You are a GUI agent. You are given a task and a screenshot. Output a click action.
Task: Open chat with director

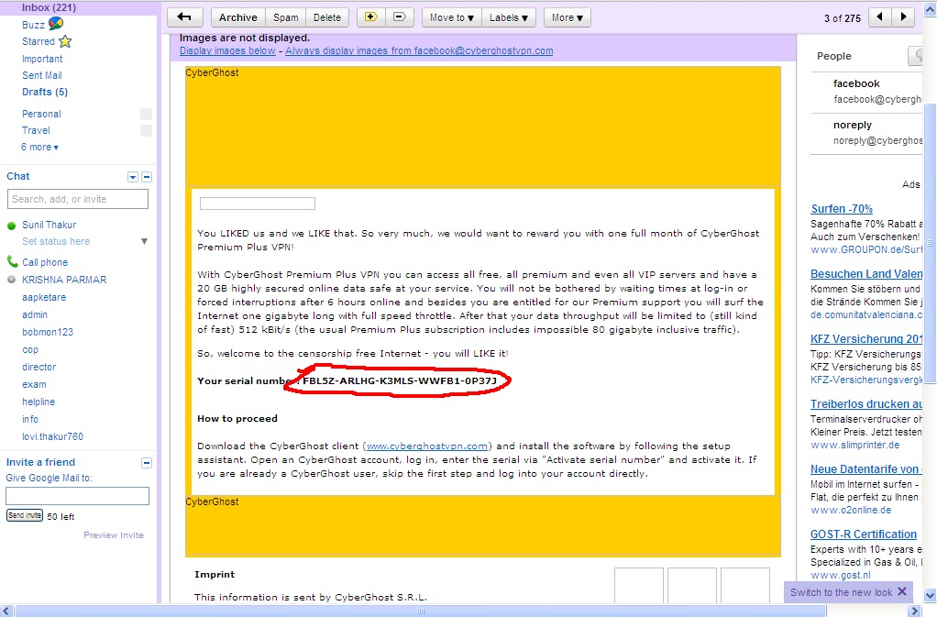[39, 367]
